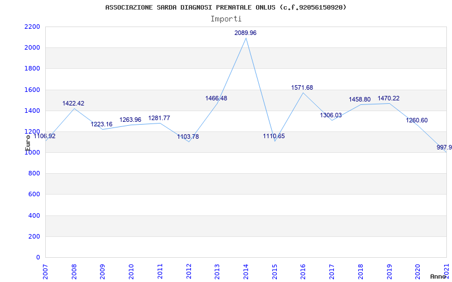The height and width of the screenshot is (282, 452).
Task: Click the Anno x-axis title
Action: (438, 276)
